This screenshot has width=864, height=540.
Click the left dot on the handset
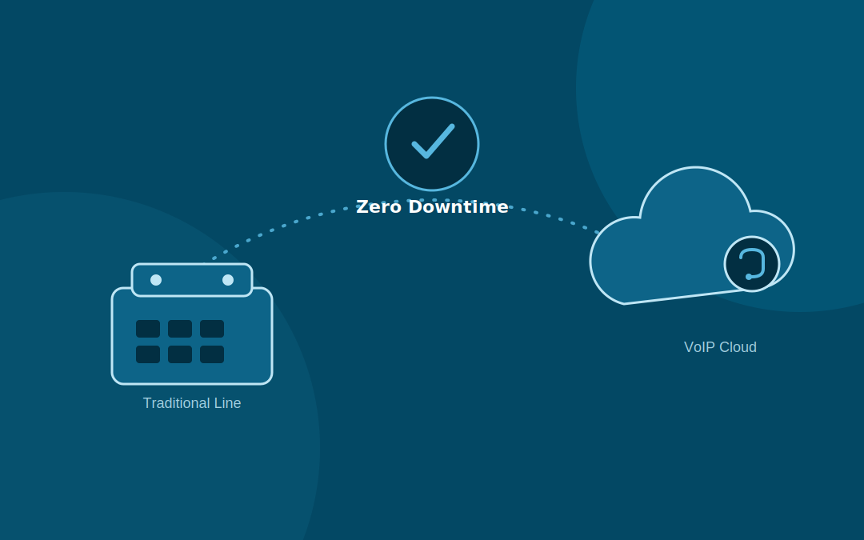point(156,280)
